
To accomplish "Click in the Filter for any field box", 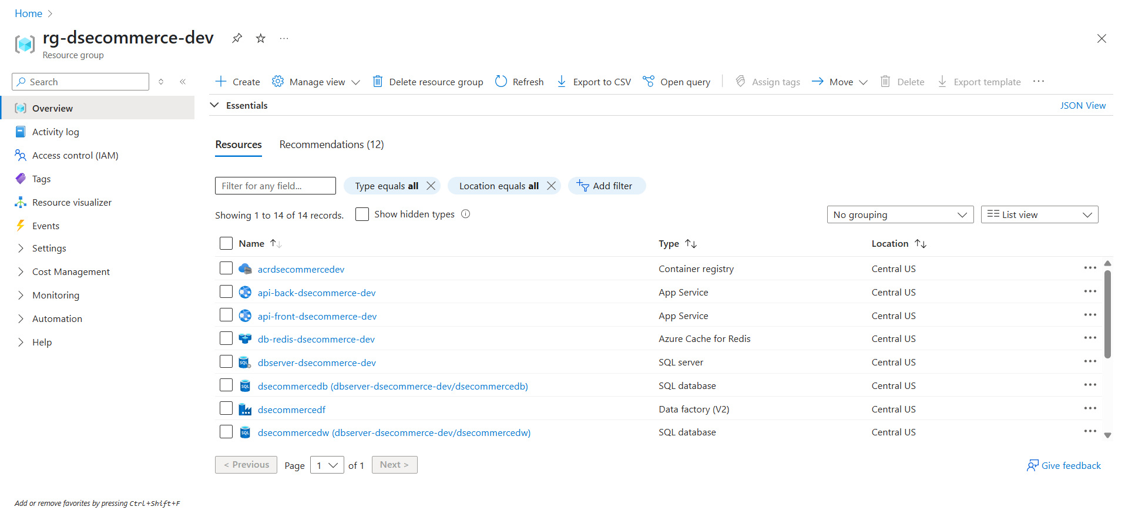I will point(275,186).
